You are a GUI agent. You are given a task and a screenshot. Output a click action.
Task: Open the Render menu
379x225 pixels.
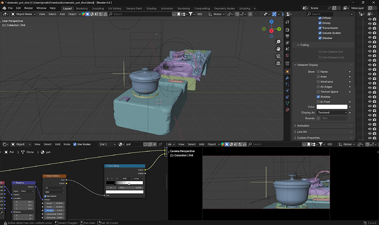point(28,8)
